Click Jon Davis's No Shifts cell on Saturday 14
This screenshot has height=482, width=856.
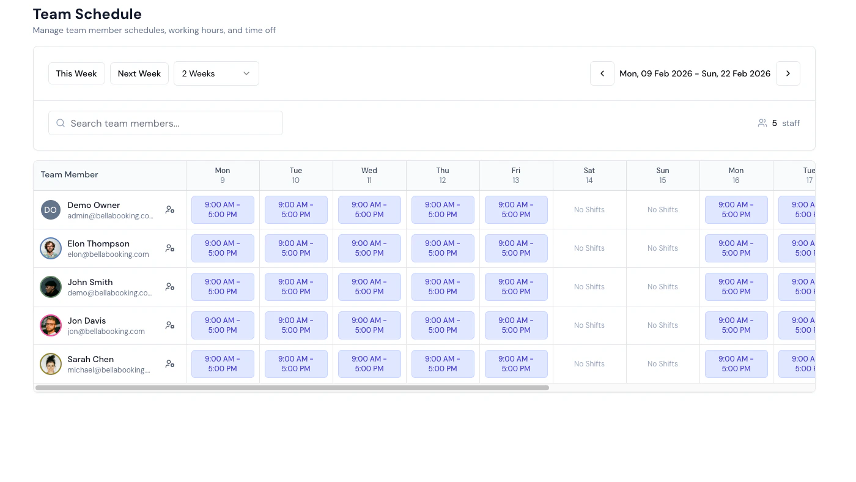pos(589,325)
